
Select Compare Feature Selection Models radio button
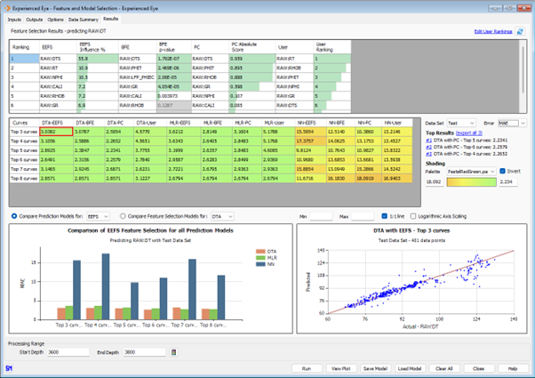click(124, 215)
